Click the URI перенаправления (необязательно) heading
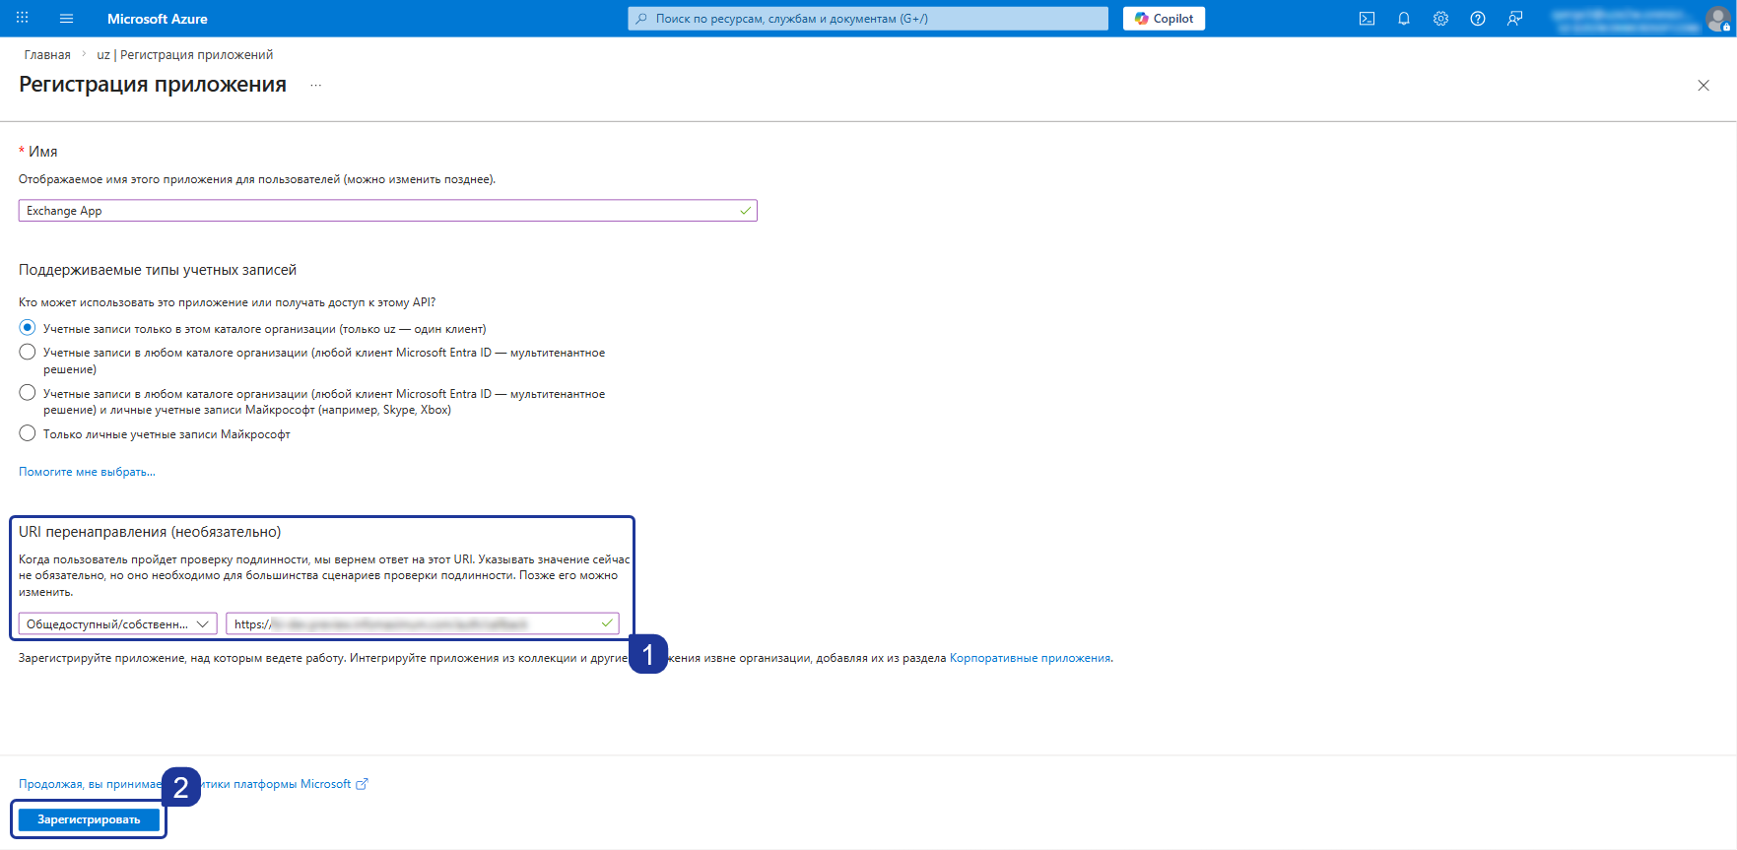 tap(150, 532)
